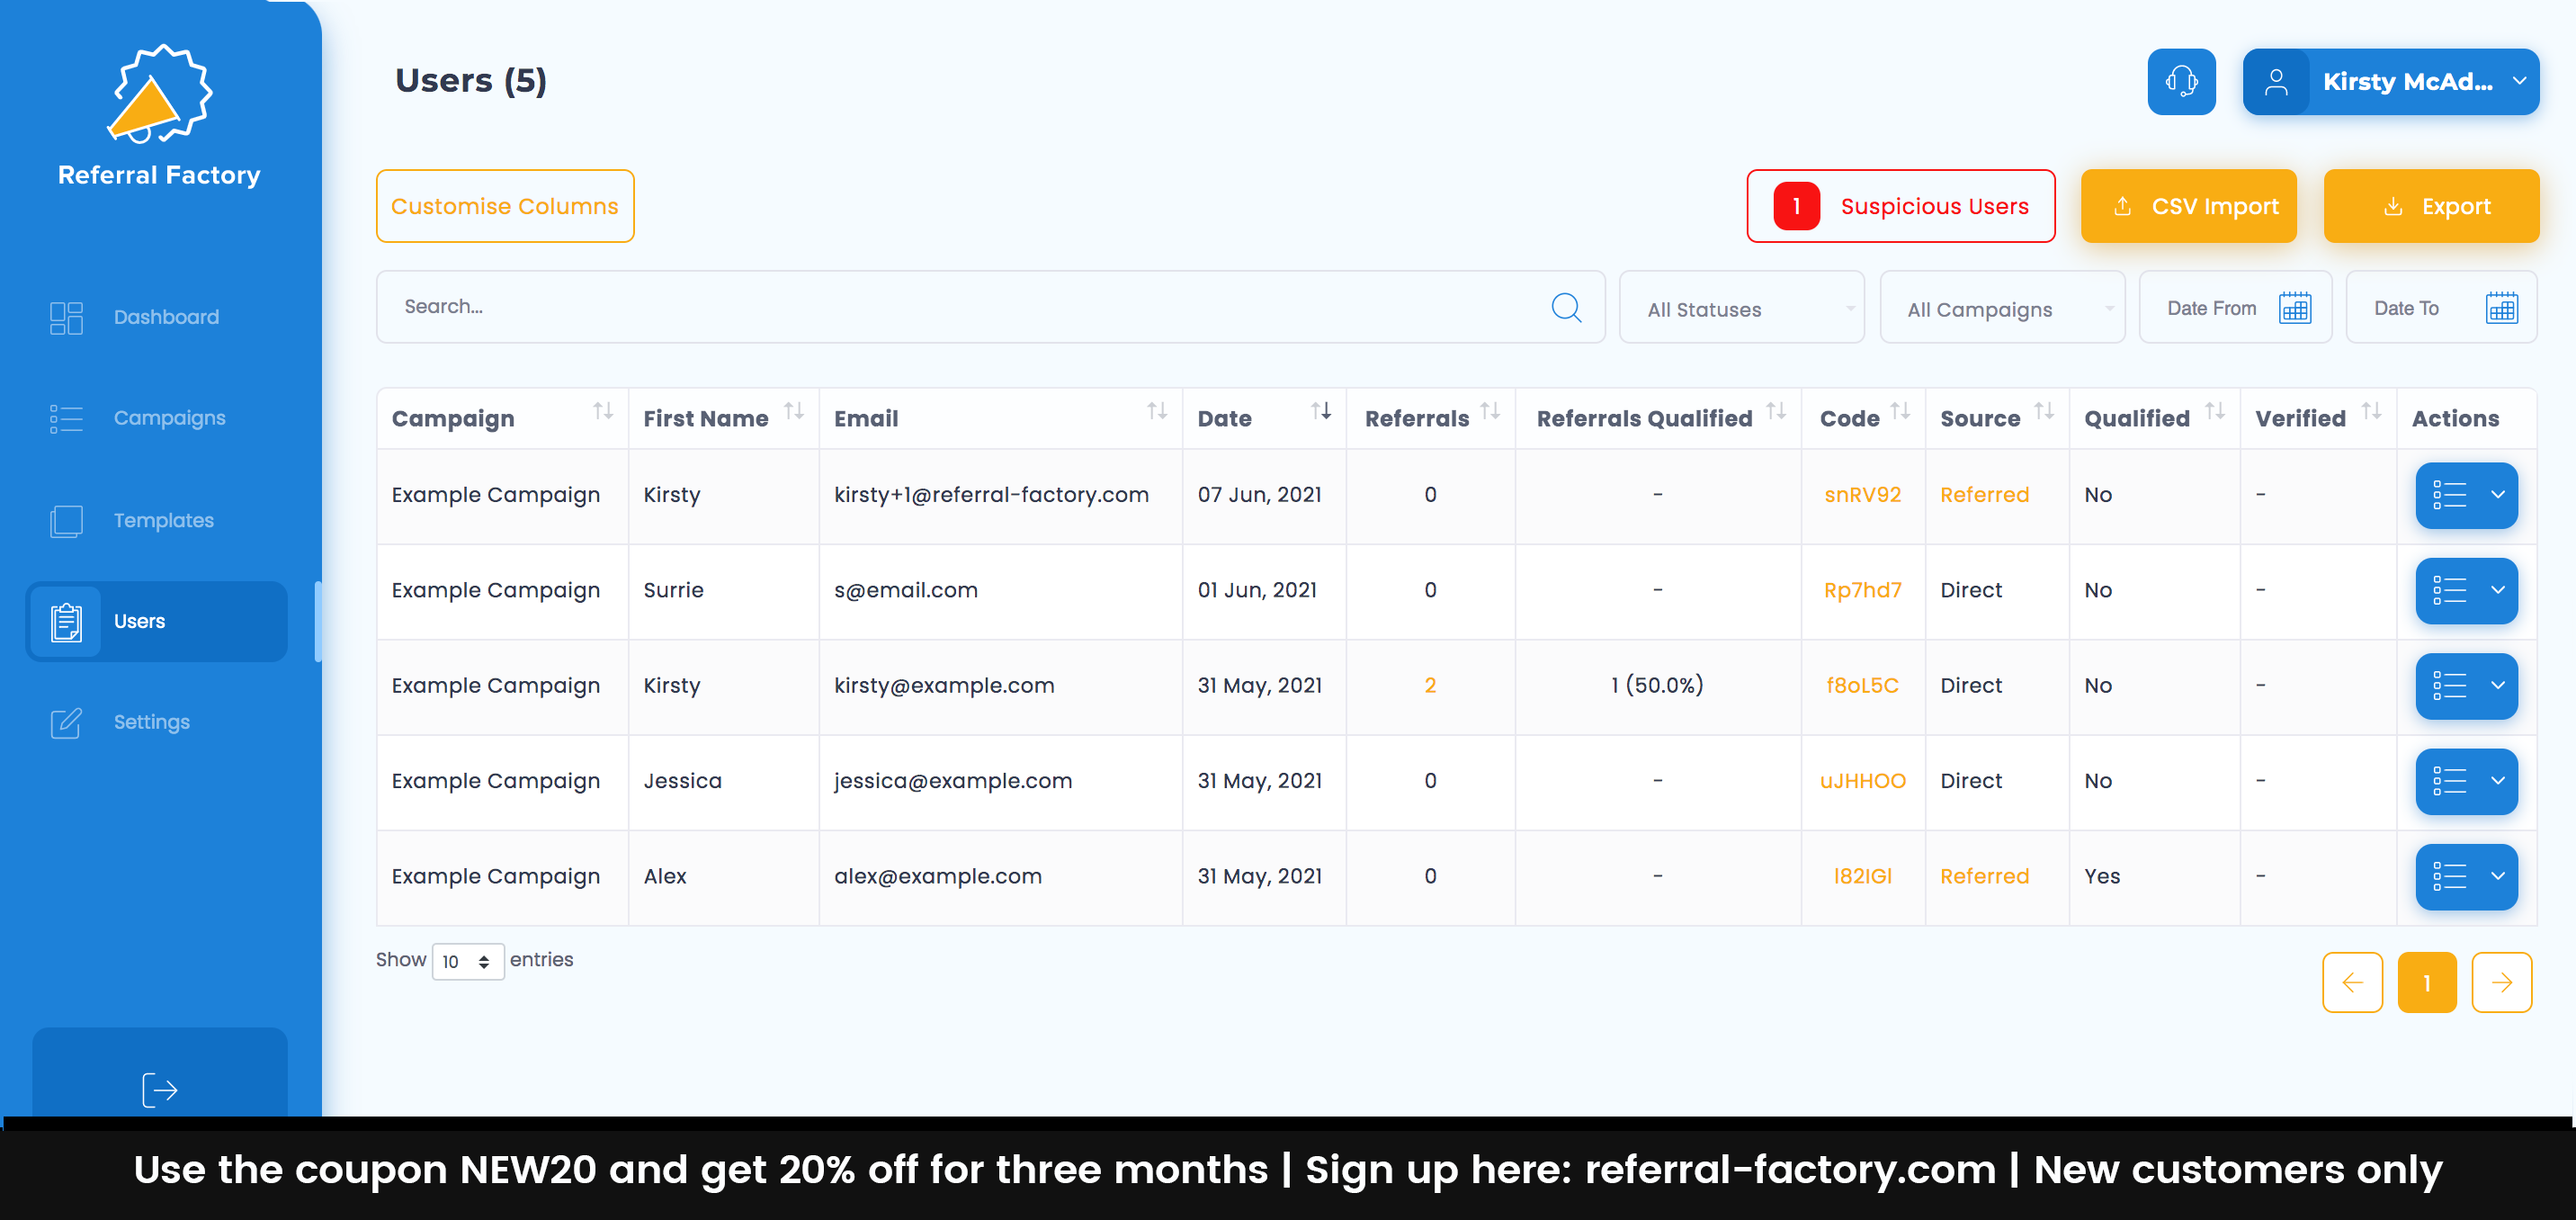
Task: Click the search magnifier icon
Action: pos(1565,307)
